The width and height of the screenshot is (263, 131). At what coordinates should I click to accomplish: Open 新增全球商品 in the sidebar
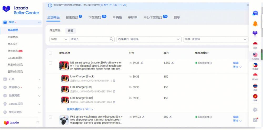(x=15, y=65)
